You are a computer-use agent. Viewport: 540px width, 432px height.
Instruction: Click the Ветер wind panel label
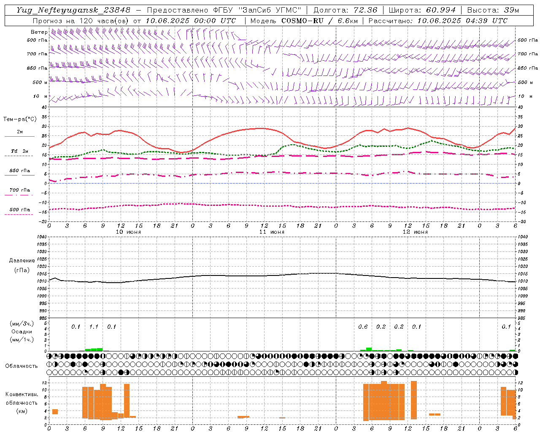pos(39,32)
